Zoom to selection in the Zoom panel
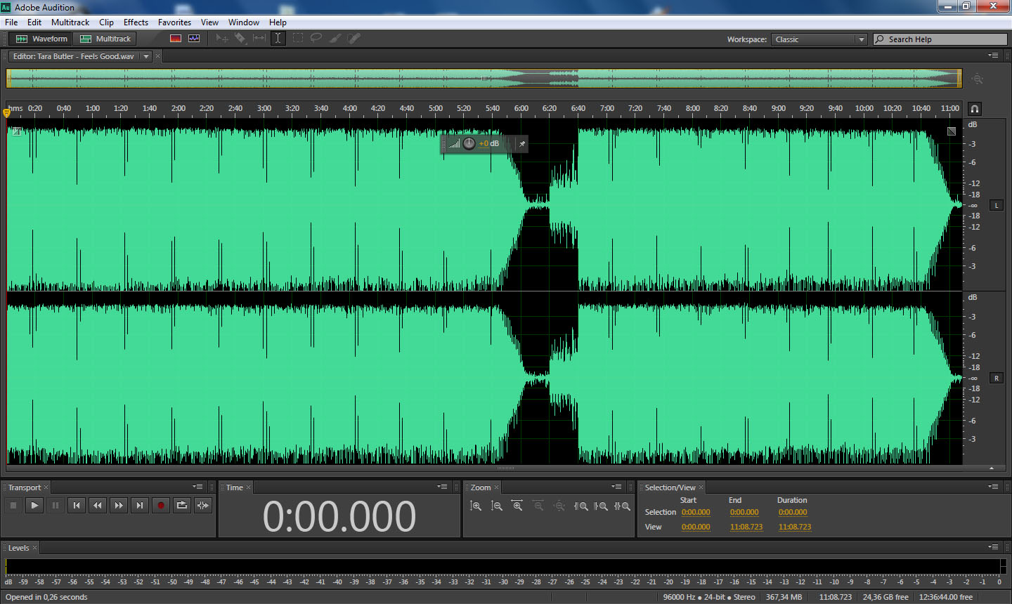 622,506
